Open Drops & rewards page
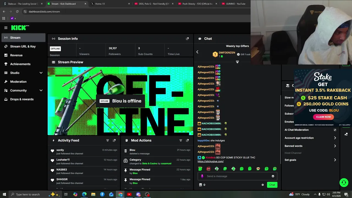This screenshot has width=352, height=198. coord(23,99)
